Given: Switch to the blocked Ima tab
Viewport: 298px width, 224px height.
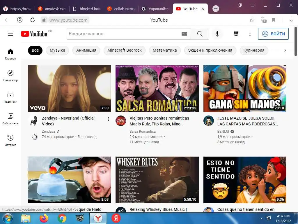Looking at the screenshot, I should pos(87,9).
